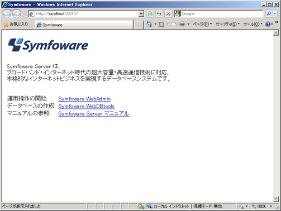Expand the Home button dropdown arrow
The width and height of the screenshot is (281, 211).
coord(155,24)
